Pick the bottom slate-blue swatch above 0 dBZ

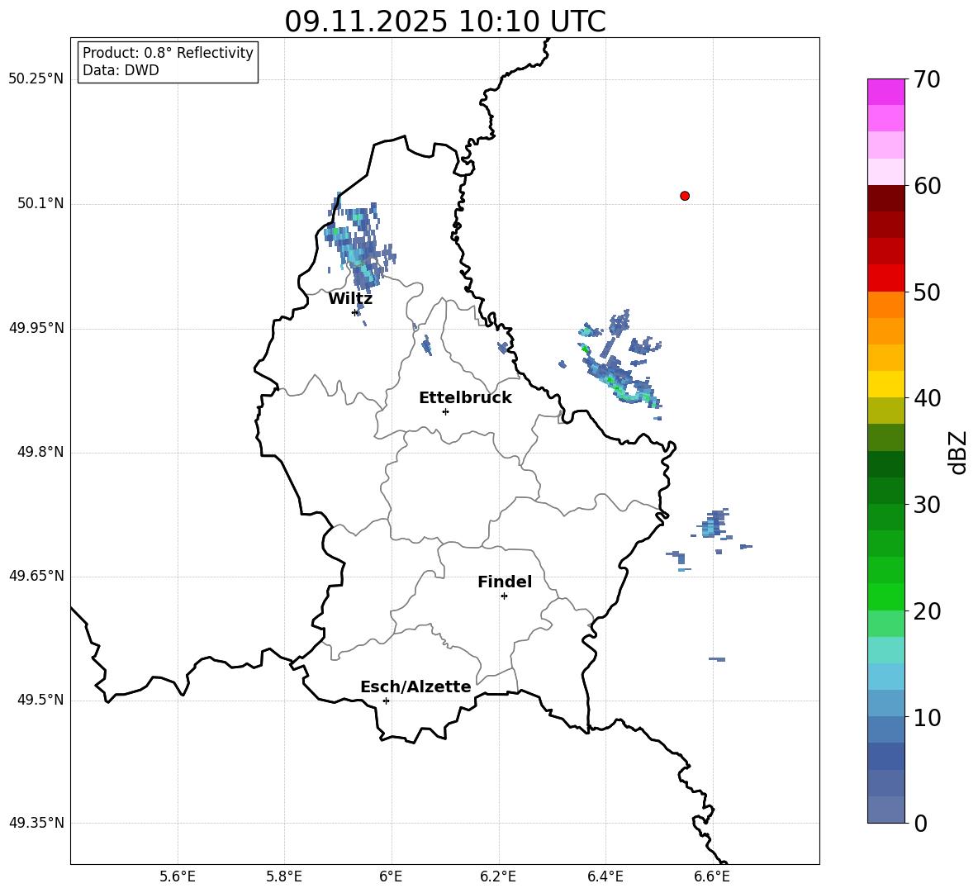886,810
